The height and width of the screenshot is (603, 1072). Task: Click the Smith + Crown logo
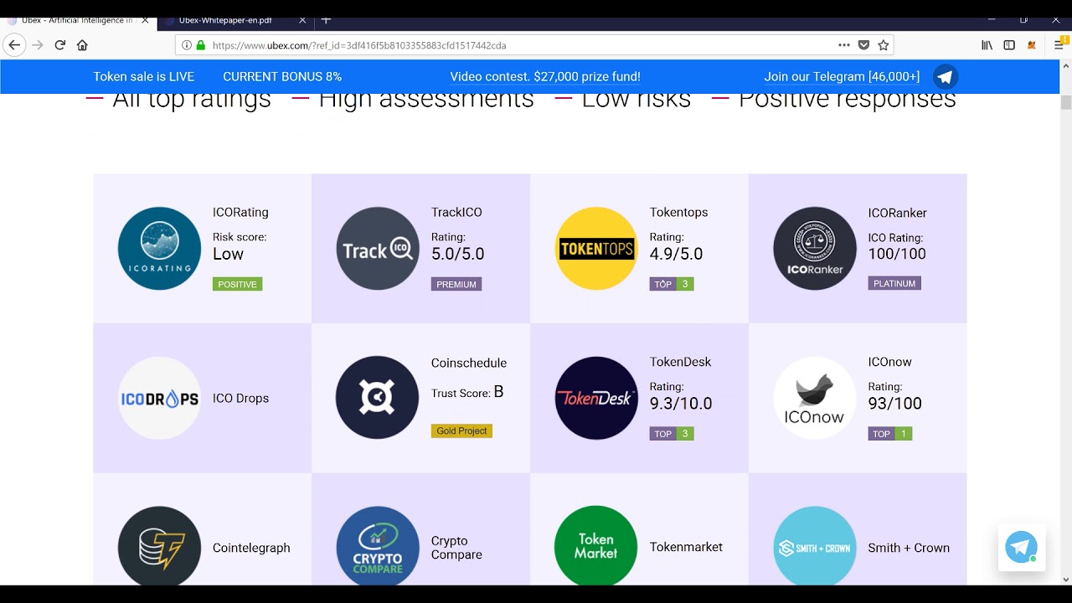[815, 545]
